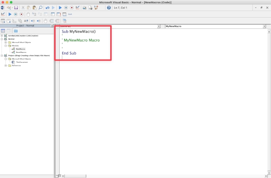
Task: Click the Step Into debug icon
Action: [x=34, y=14]
